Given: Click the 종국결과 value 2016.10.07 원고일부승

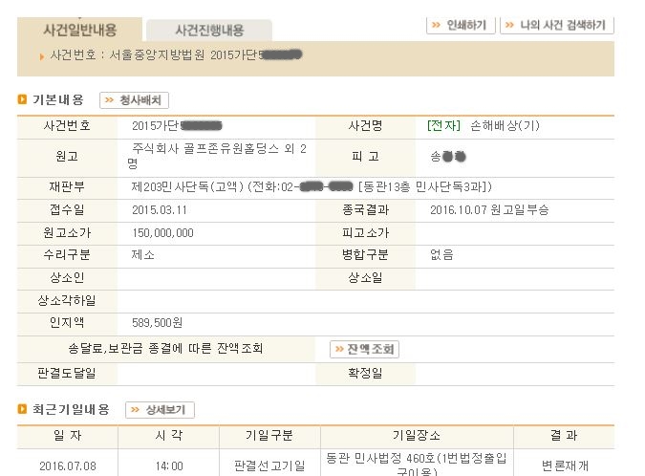Looking at the screenshot, I should pos(489,210).
